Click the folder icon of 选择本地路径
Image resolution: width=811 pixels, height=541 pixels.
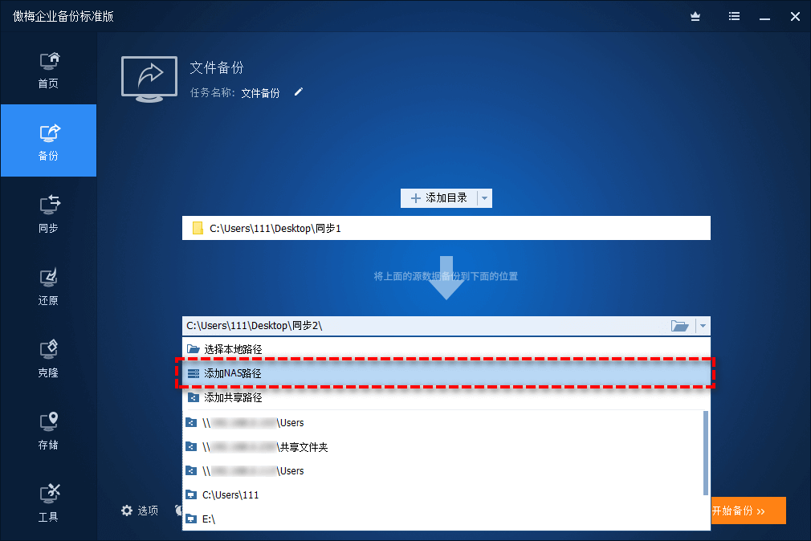click(x=194, y=349)
